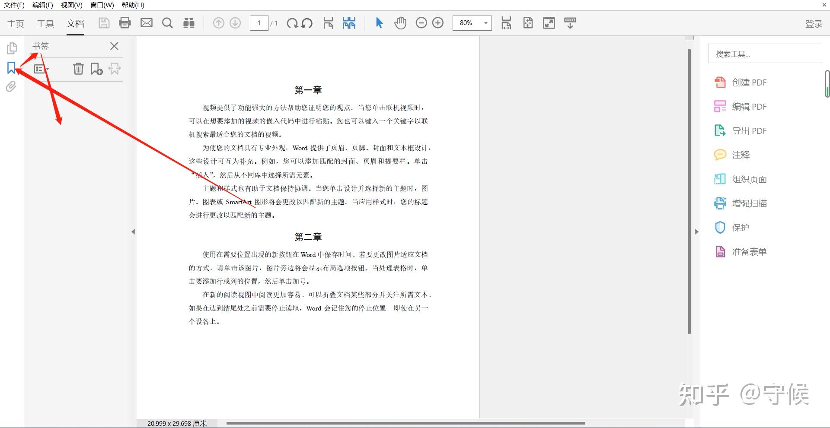Zoom out with the minus button

point(421,23)
